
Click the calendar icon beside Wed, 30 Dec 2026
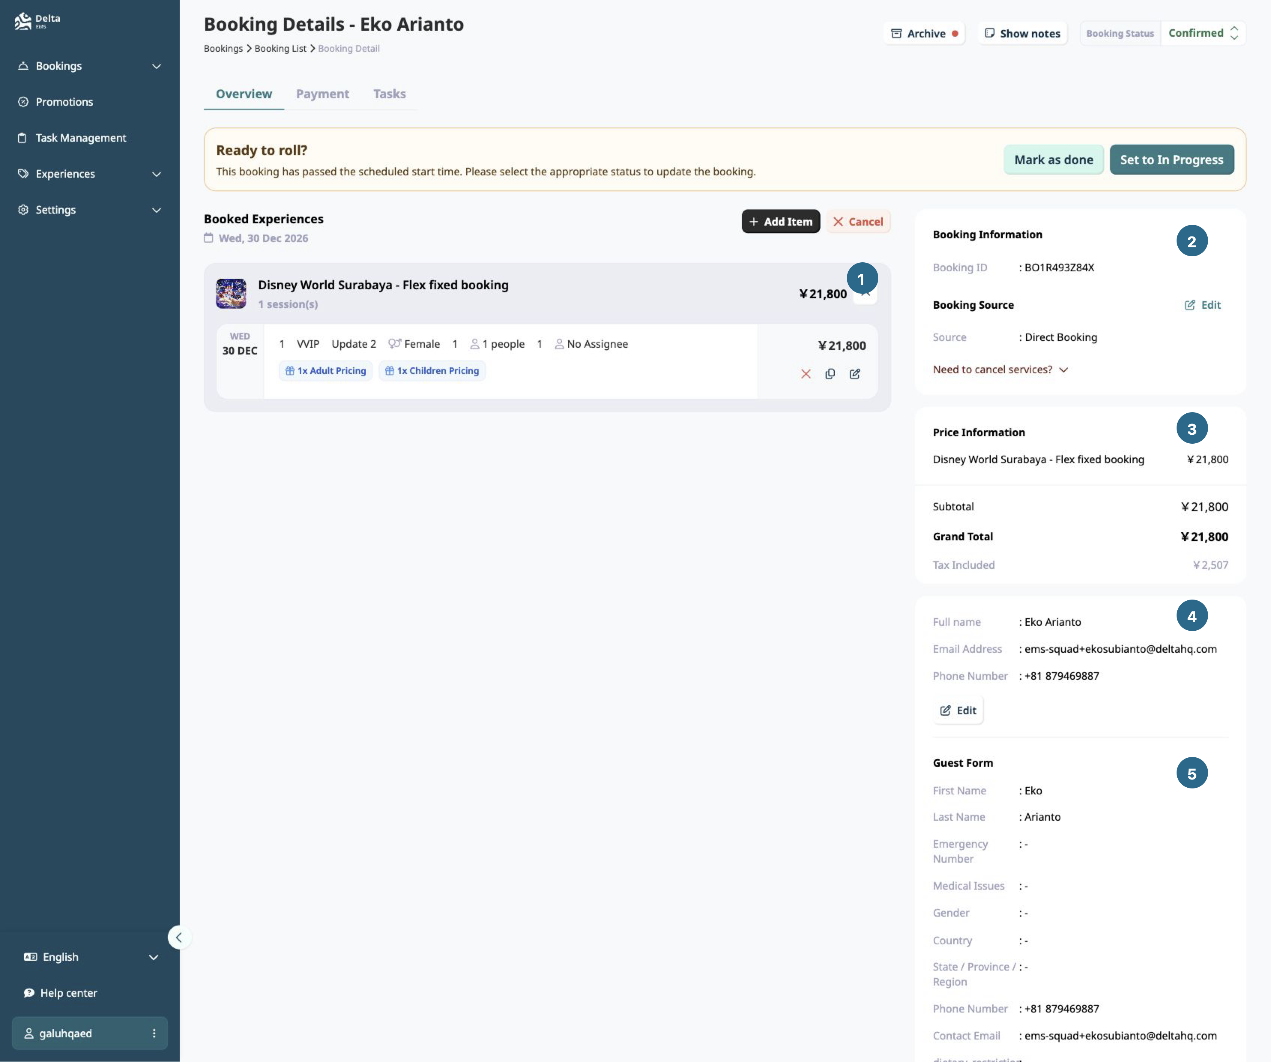tap(208, 238)
